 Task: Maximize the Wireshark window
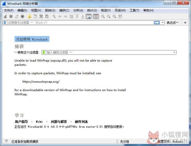click(174, 3)
